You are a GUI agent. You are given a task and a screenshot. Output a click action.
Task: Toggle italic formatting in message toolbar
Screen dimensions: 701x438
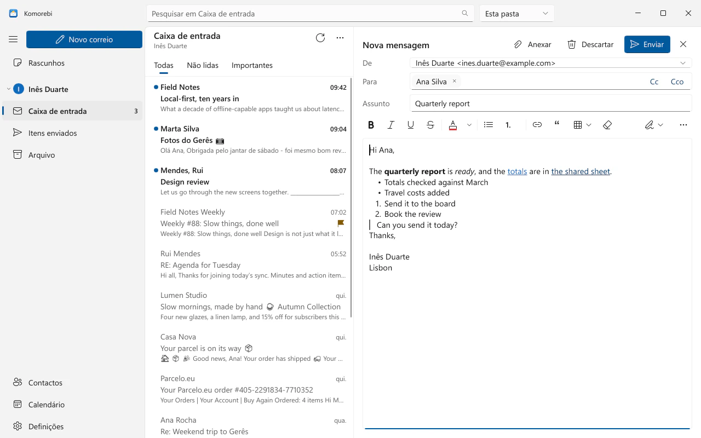tap(391, 125)
